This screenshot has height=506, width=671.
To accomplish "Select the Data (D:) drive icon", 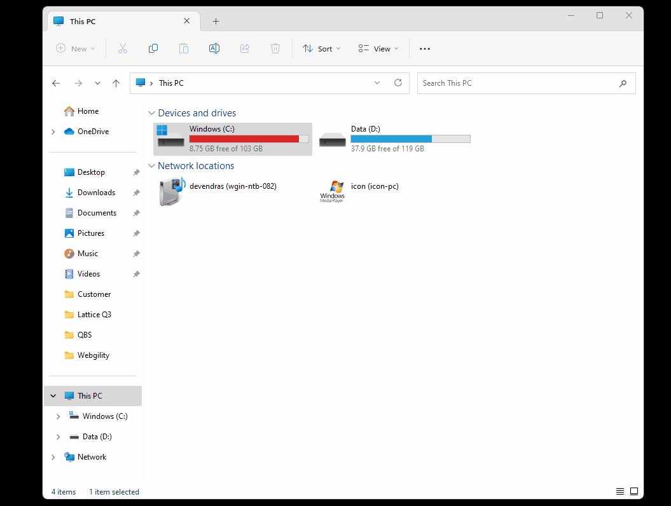I will (333, 139).
